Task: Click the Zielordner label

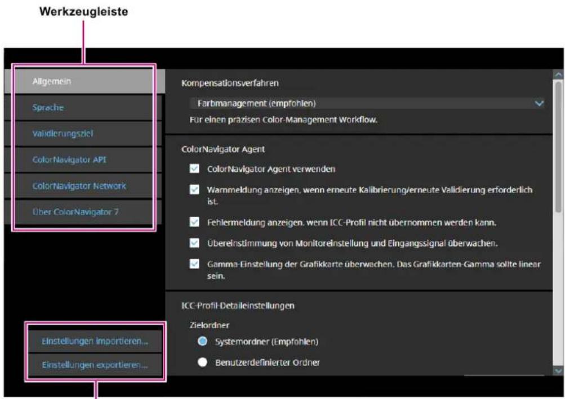Action: pyautogui.click(x=210, y=325)
